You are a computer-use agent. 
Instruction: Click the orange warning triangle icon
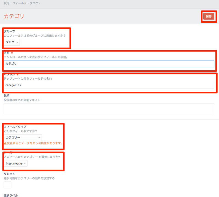5,143
